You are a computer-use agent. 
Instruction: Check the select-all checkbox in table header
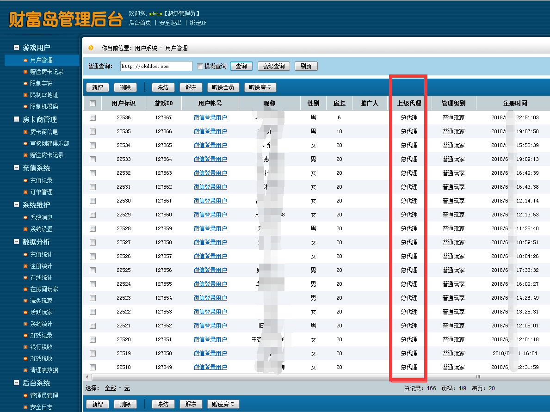[93, 103]
